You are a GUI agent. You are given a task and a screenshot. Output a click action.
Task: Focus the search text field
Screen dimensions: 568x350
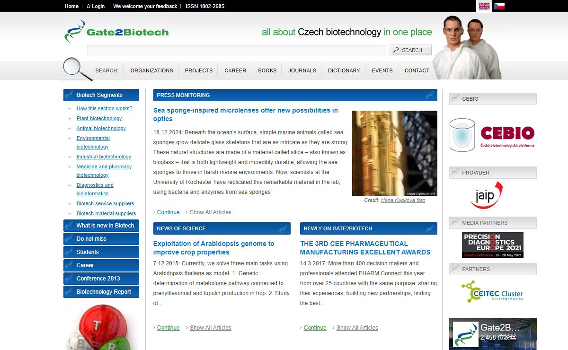pyautogui.click(x=237, y=50)
